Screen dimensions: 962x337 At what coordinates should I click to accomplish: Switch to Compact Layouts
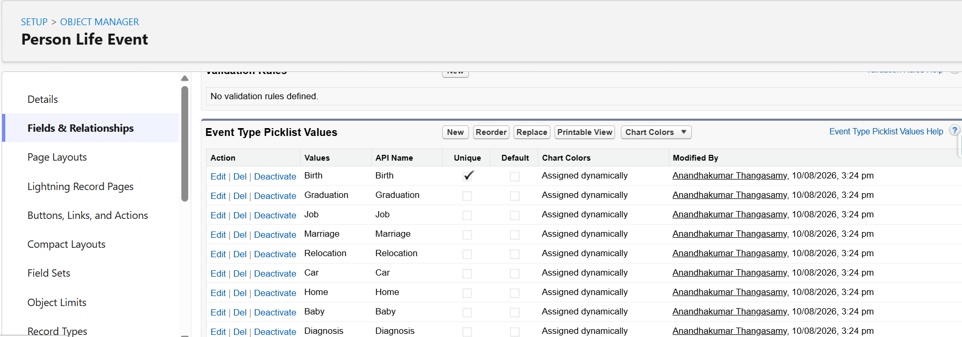coord(66,244)
